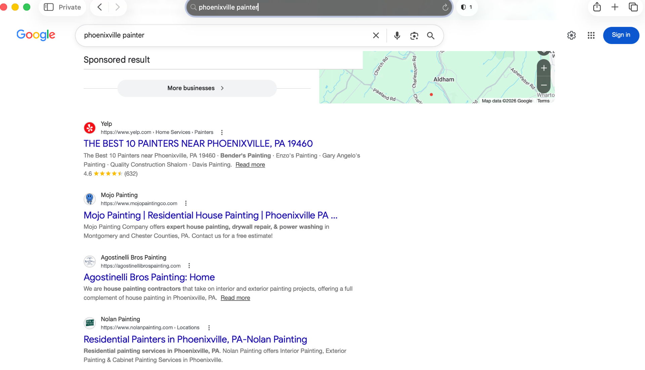645x370 pixels.
Task: Click the Yelp site name
Action: pyautogui.click(x=106, y=124)
